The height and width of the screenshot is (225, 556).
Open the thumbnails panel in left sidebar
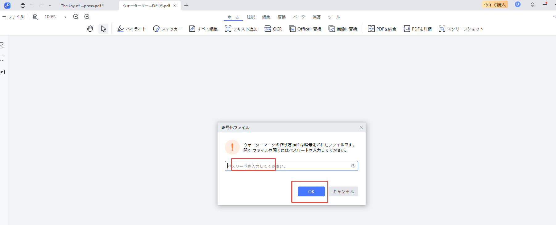click(x=2, y=46)
